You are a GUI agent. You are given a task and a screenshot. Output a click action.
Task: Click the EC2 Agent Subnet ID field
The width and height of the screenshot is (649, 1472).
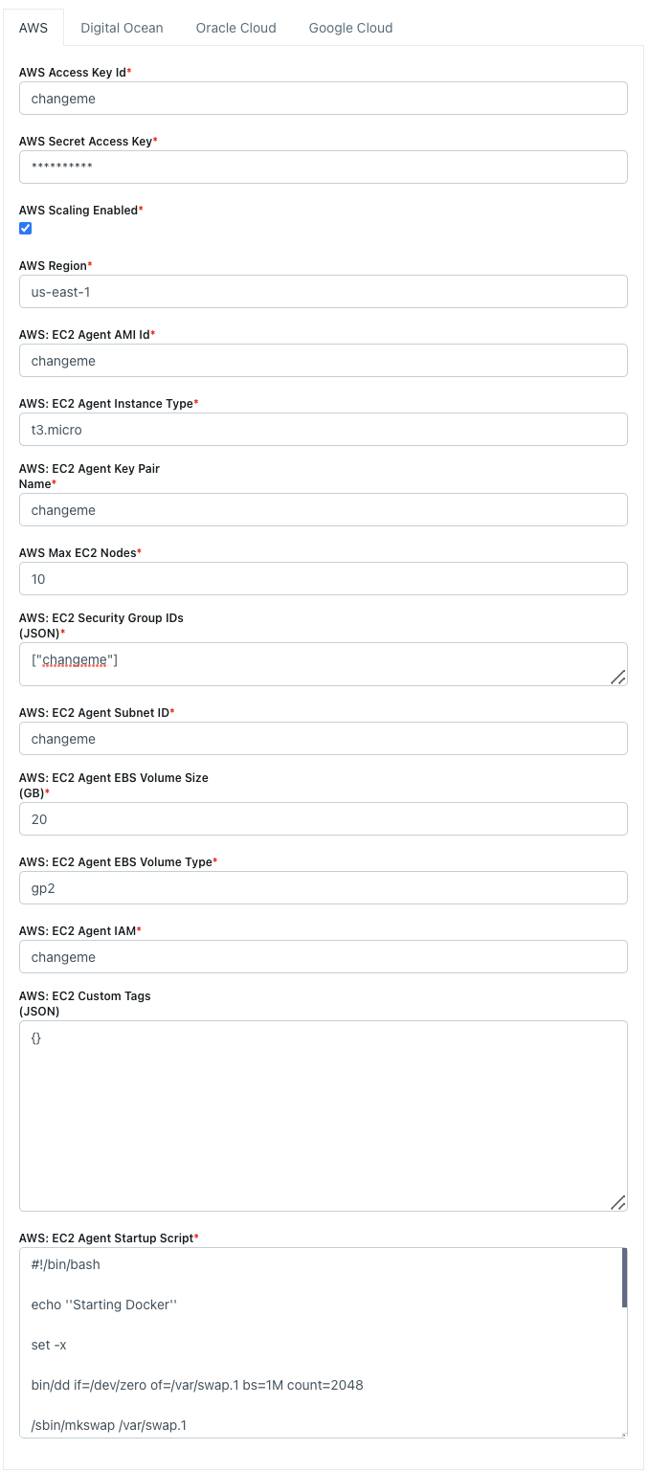[x=323, y=739]
